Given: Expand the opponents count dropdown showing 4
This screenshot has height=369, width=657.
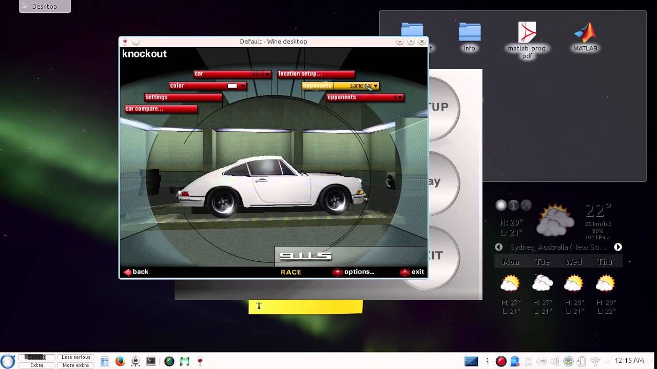Looking at the screenshot, I should [365, 97].
